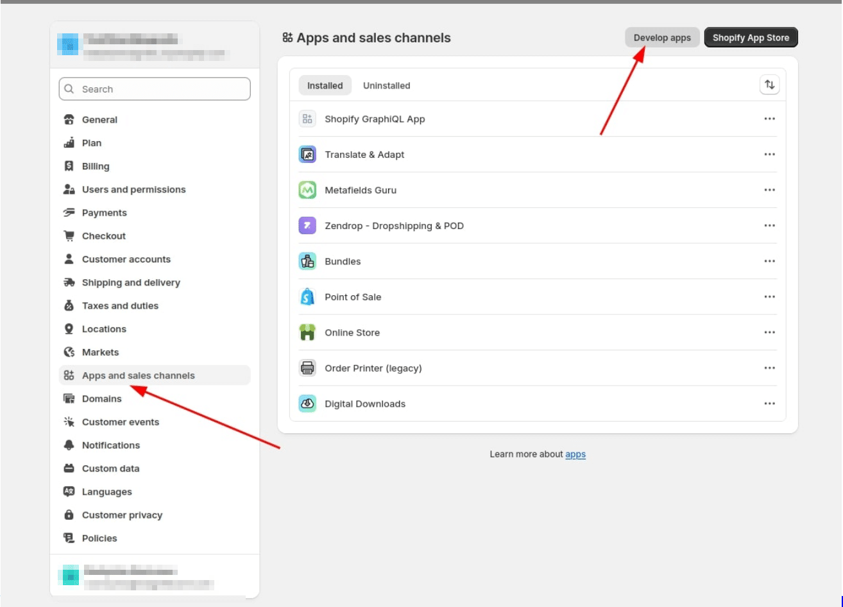This screenshot has height=607, width=843.
Task: Switch to the Uninstalled tab
Action: [x=386, y=85]
